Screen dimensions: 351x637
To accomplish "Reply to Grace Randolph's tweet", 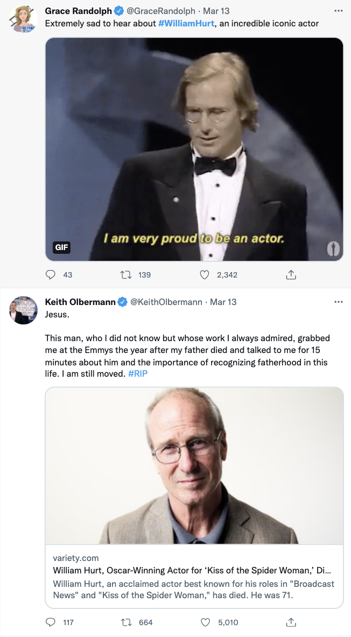I will 51,275.
